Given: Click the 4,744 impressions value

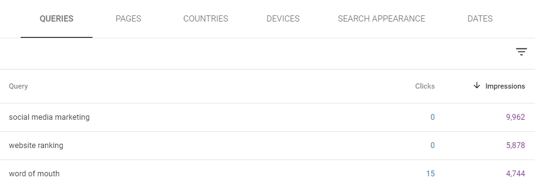Looking at the screenshot, I should 515,174.
